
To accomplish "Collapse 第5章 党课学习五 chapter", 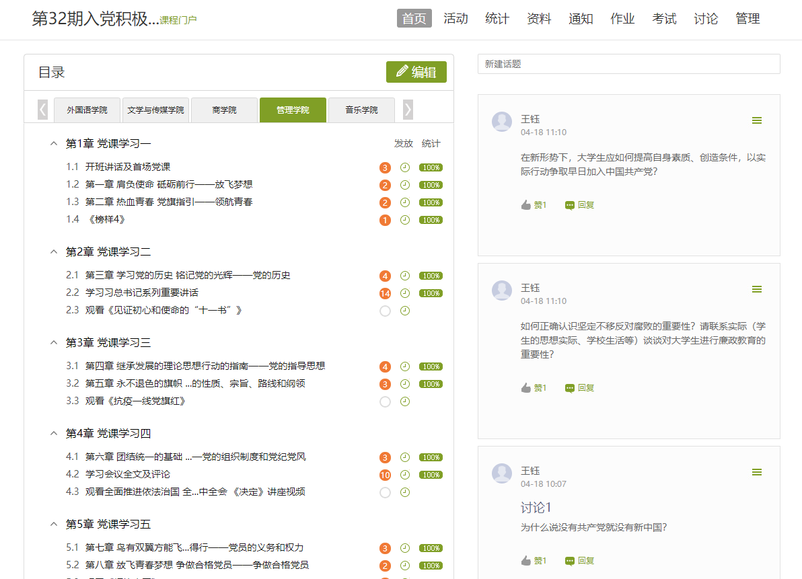I will 54,524.
